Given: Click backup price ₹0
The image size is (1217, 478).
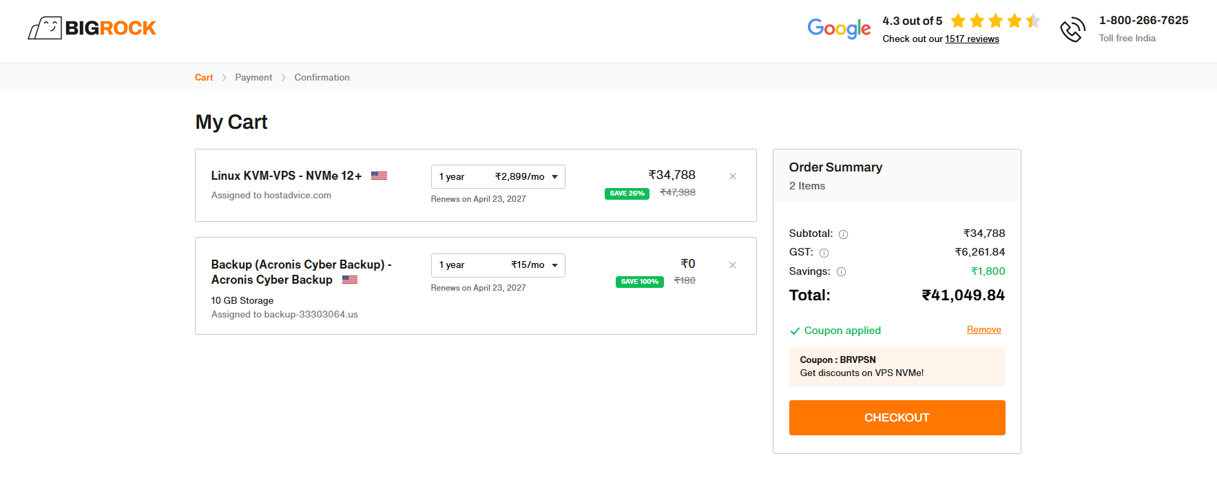Looking at the screenshot, I should click(687, 264).
